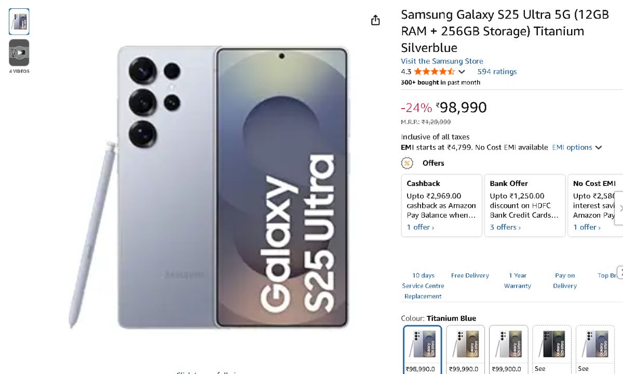
Task: Visit the Samsung Store link
Action: point(442,61)
